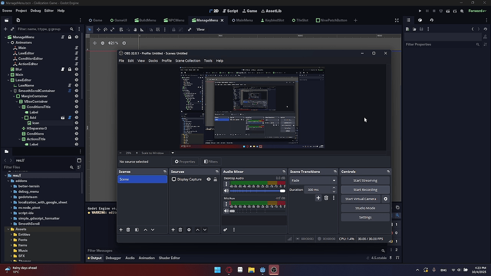Collapse Assets folder in FileSystem
This screenshot has width=491, height=276.
pos(9,229)
